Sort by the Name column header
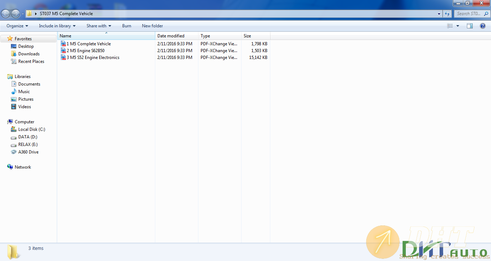 [x=106, y=36]
